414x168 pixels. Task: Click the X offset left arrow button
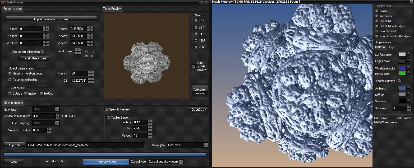44,29
